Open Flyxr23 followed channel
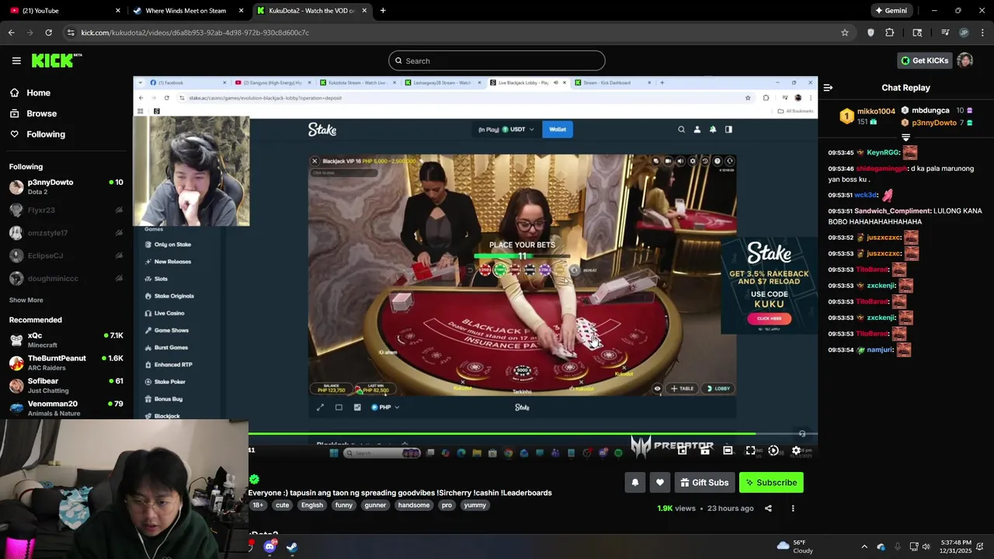The height and width of the screenshot is (559, 994). click(x=66, y=210)
